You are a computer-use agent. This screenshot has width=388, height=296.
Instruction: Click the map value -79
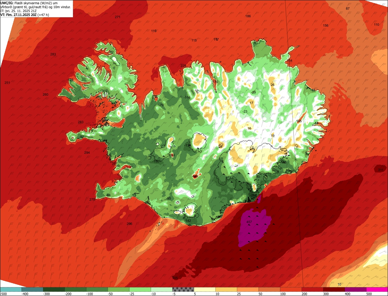(161, 105)
